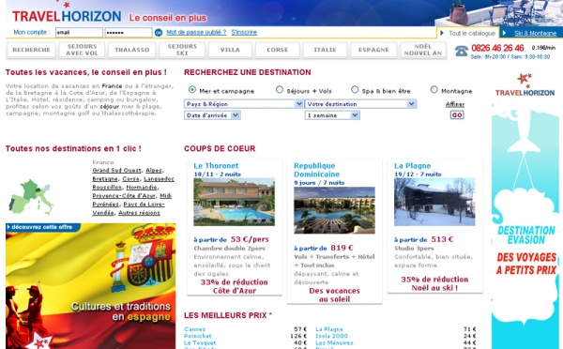
Task: Click the S'inscrire link
Action: pos(244,32)
